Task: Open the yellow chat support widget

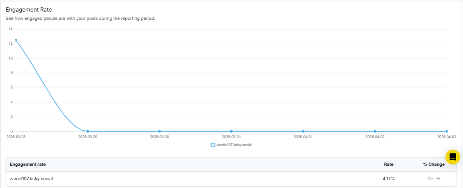Action: point(453,157)
